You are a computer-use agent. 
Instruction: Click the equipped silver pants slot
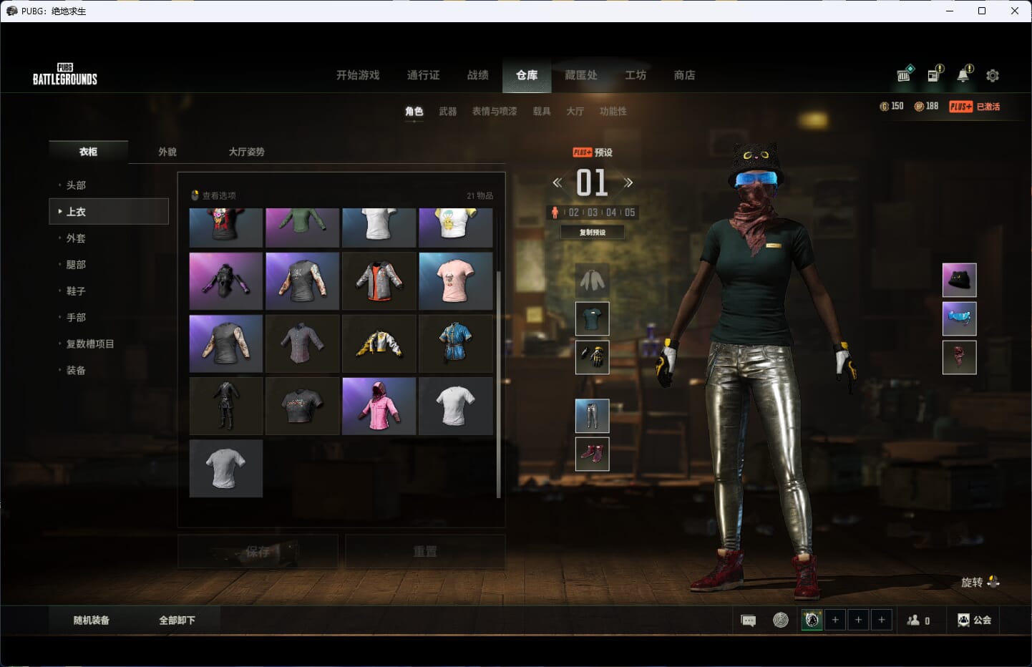[x=593, y=416]
